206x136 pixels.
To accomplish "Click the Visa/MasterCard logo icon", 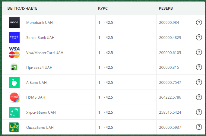I will pos(14,52).
